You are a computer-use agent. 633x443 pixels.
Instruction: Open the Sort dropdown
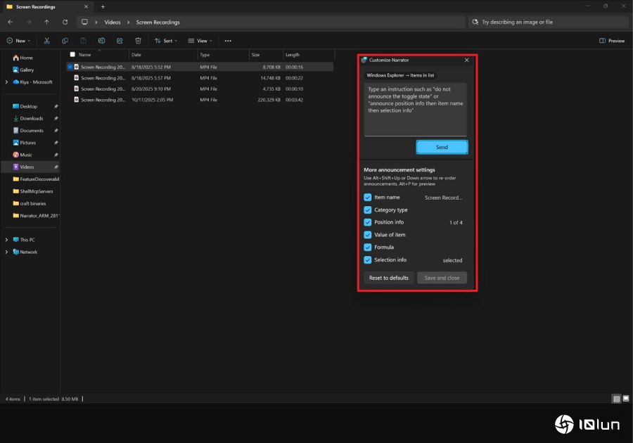click(x=167, y=41)
